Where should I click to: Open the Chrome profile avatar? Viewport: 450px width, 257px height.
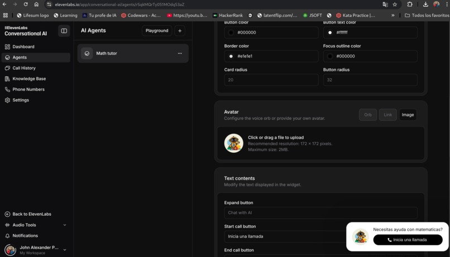[x=436, y=4]
